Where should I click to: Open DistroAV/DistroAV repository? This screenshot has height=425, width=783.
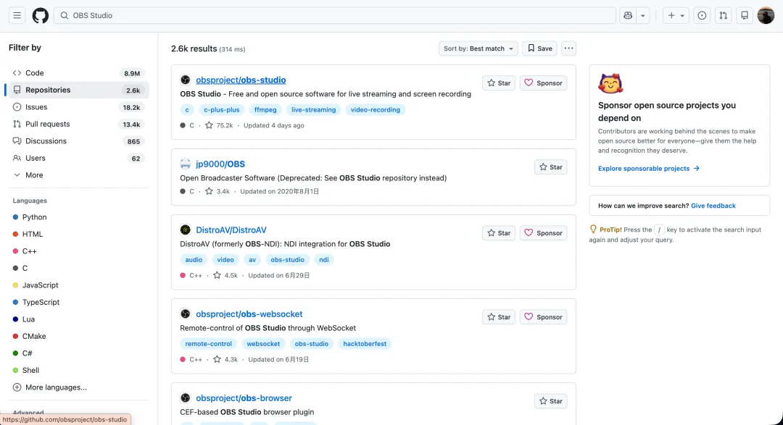[x=231, y=230]
